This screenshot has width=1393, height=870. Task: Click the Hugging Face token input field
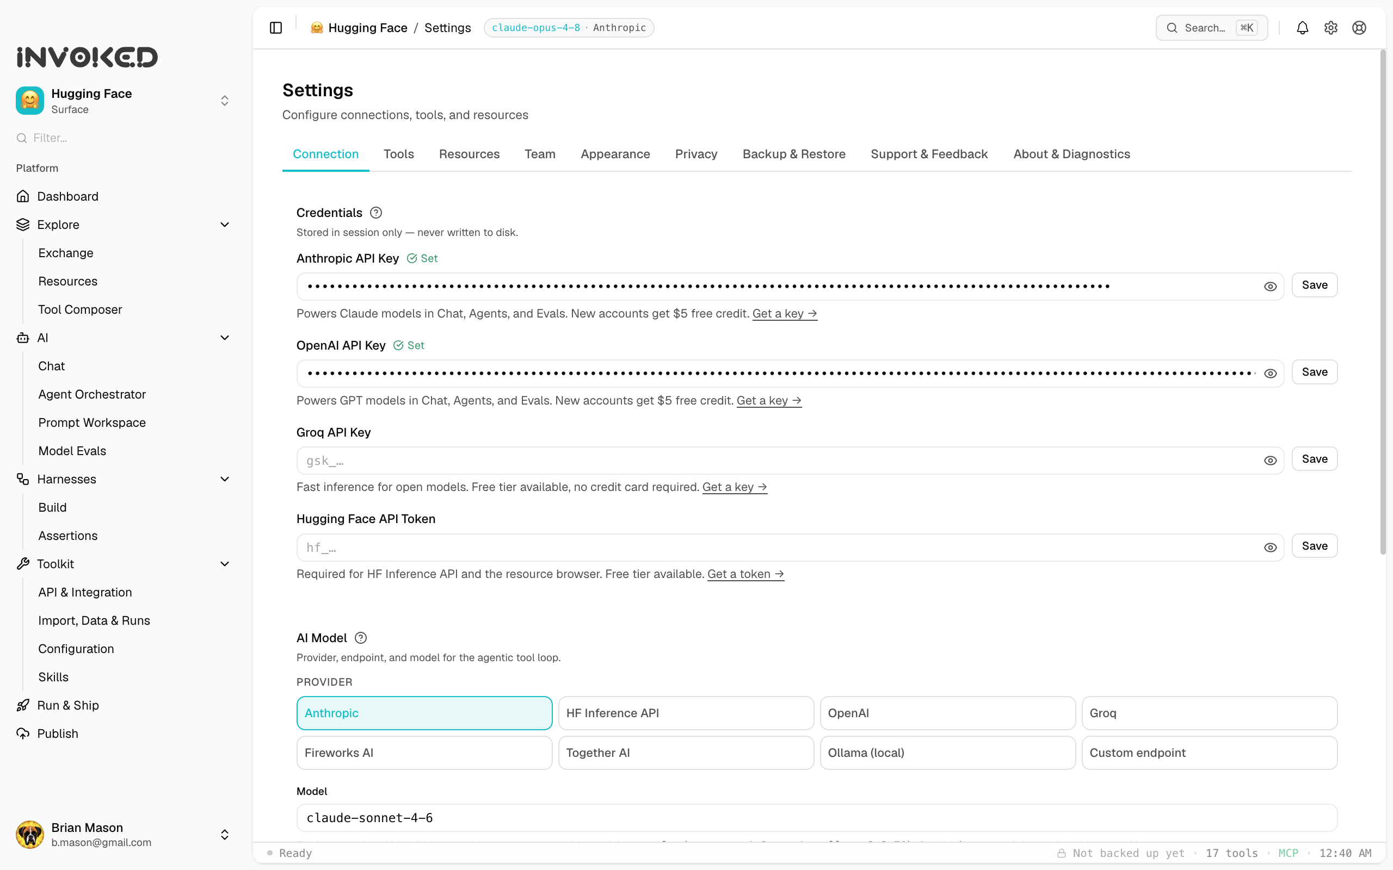click(790, 547)
